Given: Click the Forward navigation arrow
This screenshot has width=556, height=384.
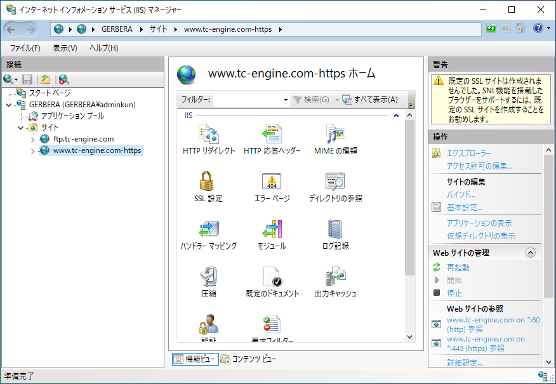Looking at the screenshot, I should [31, 29].
